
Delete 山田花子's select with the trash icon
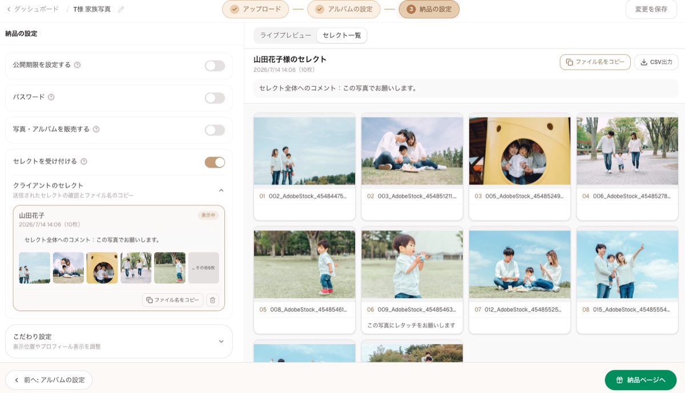tap(212, 300)
